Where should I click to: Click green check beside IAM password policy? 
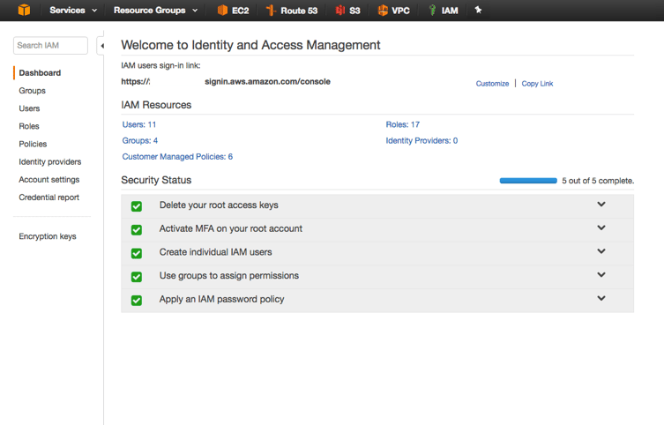137,300
